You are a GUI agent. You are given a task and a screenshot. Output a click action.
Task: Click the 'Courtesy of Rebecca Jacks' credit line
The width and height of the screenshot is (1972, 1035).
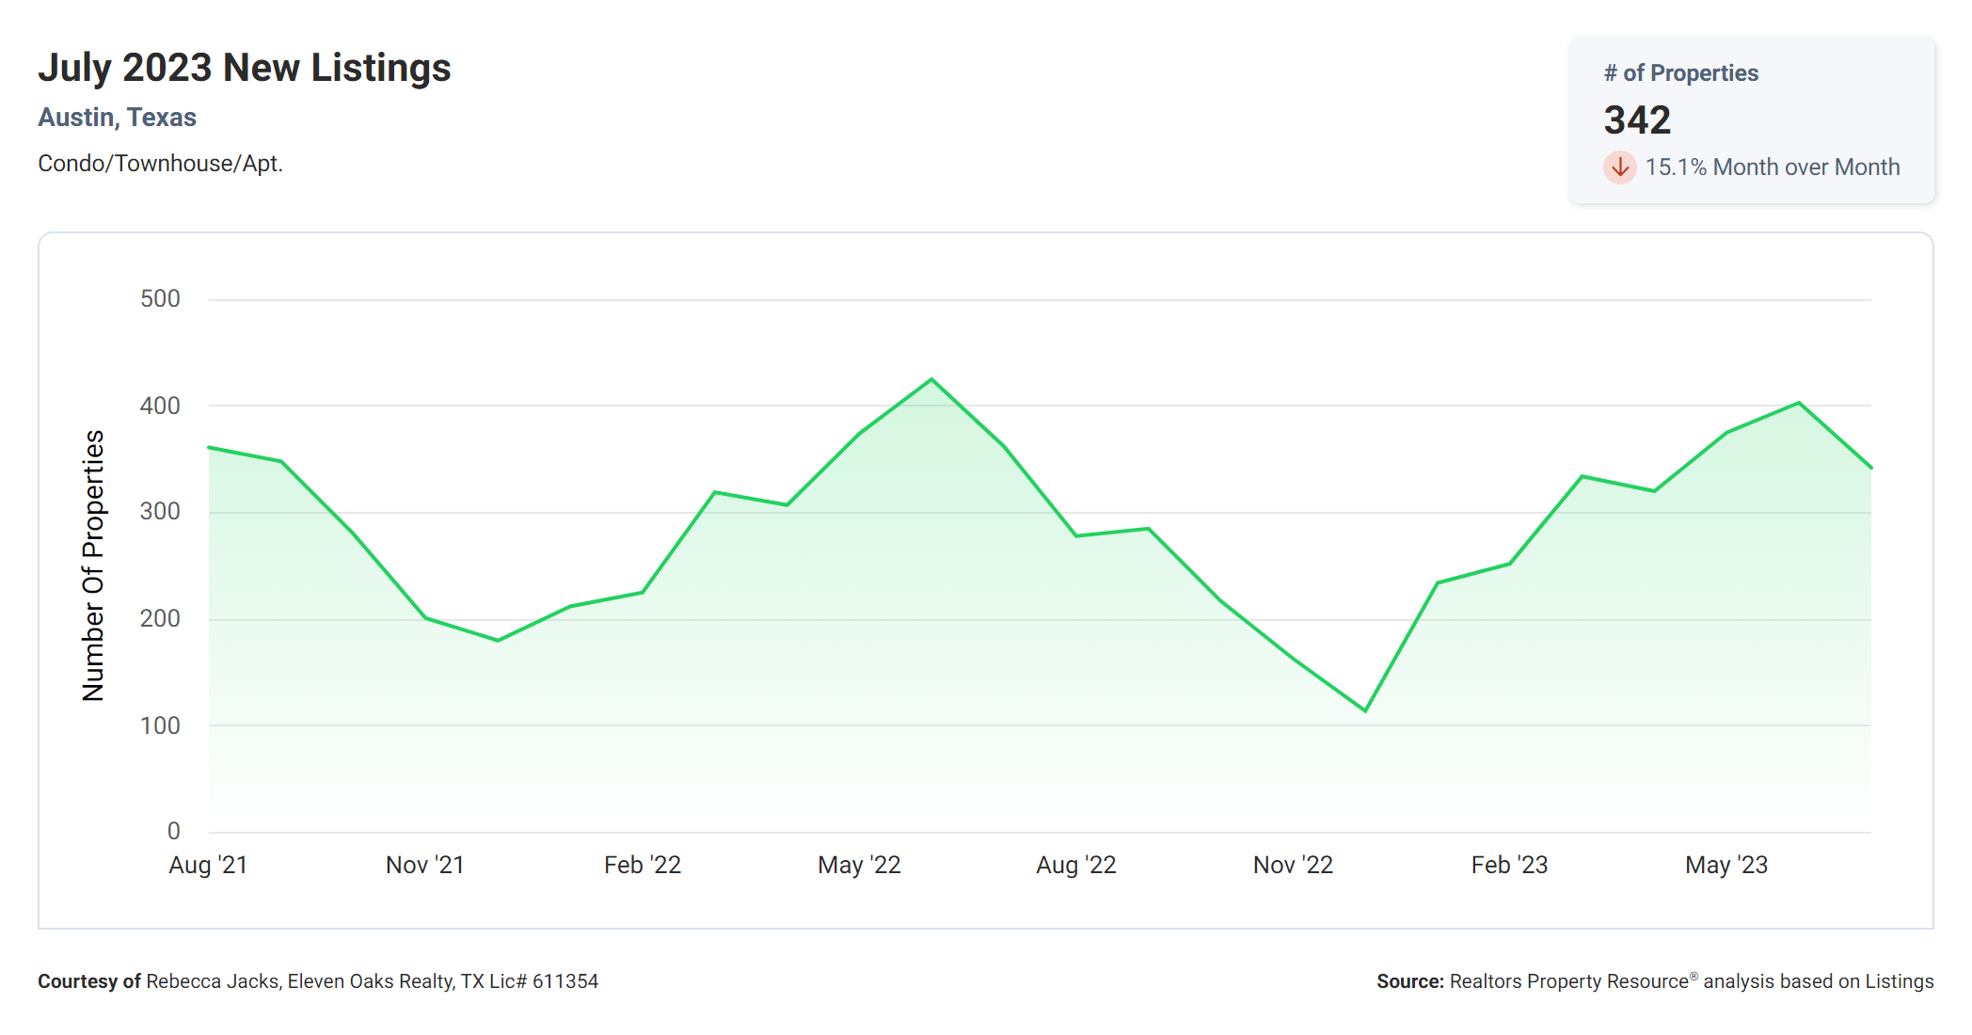[x=318, y=981]
